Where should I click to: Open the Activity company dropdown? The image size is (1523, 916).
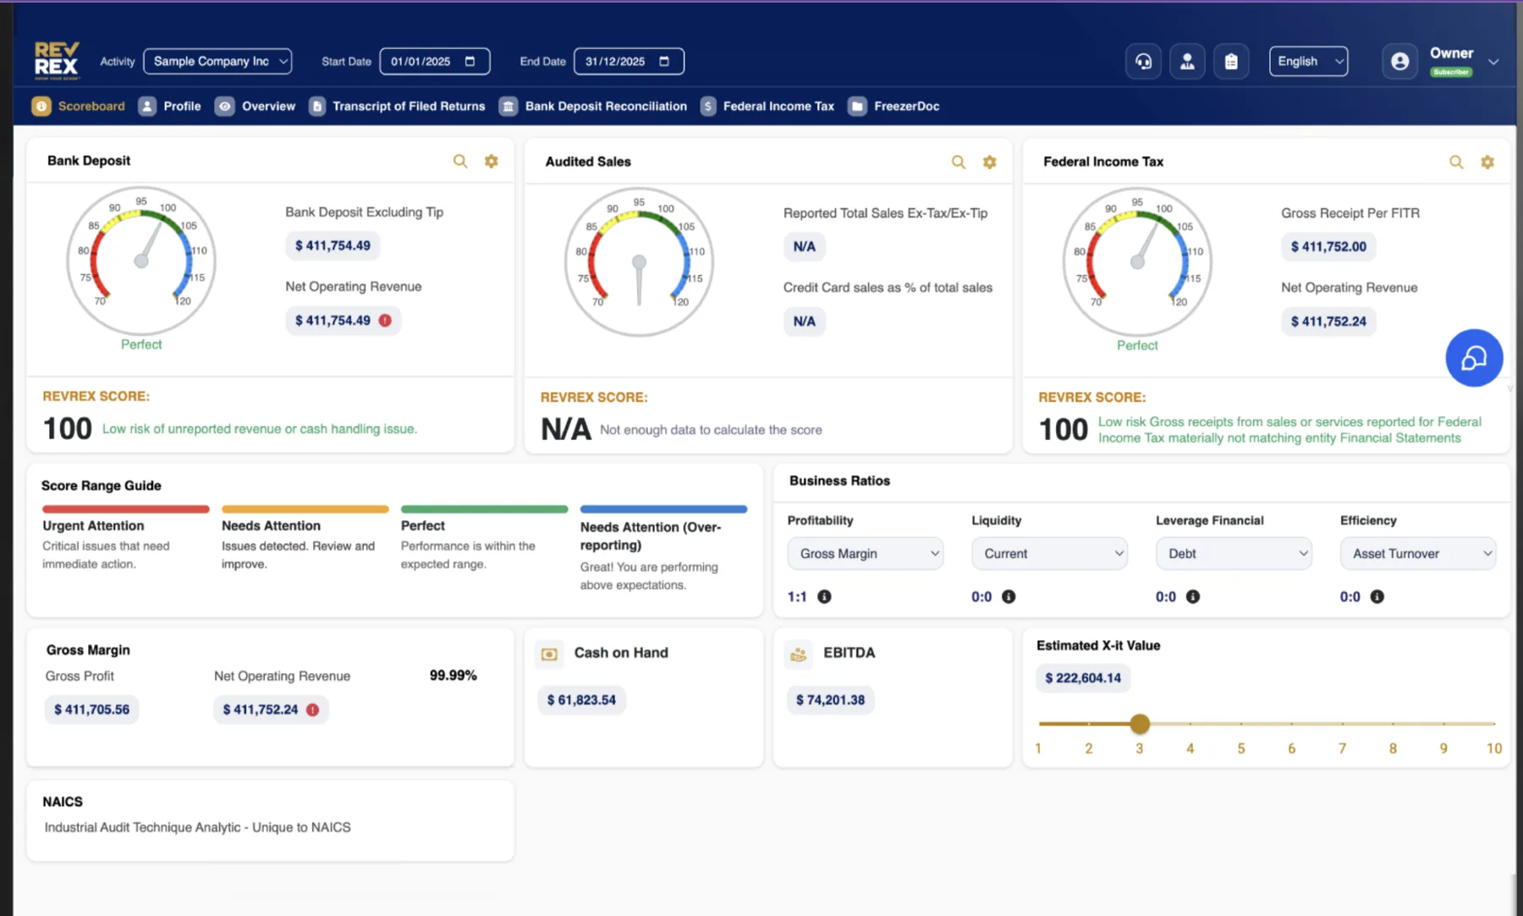pyautogui.click(x=217, y=62)
